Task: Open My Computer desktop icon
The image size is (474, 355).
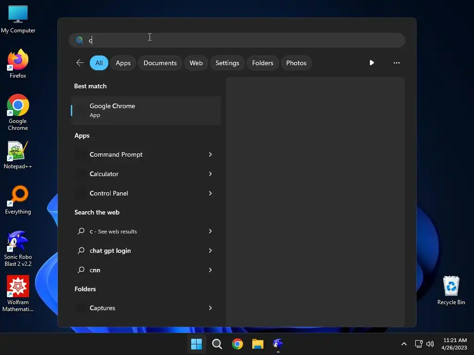Action: (18, 19)
